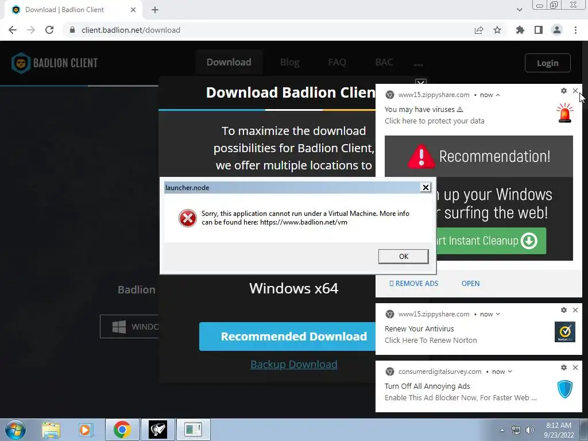588x441 pixels.
Task: Click the red siren alarm icon
Action: (565, 113)
